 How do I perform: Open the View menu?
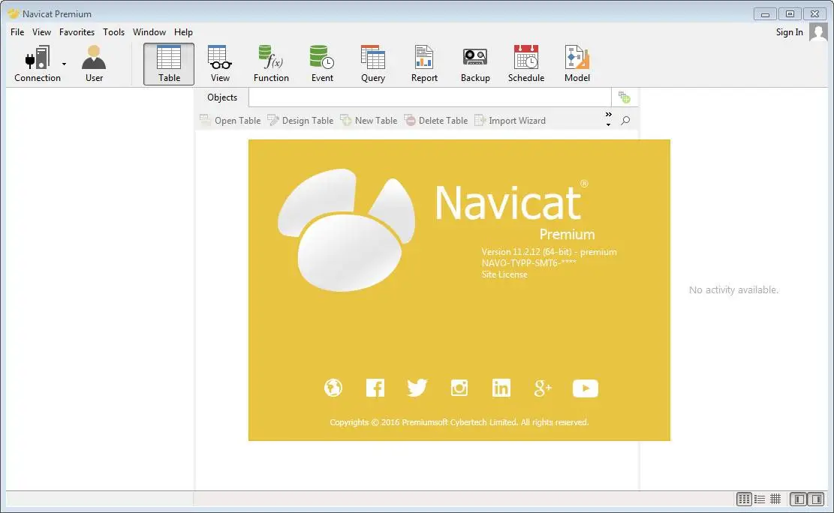tap(41, 32)
